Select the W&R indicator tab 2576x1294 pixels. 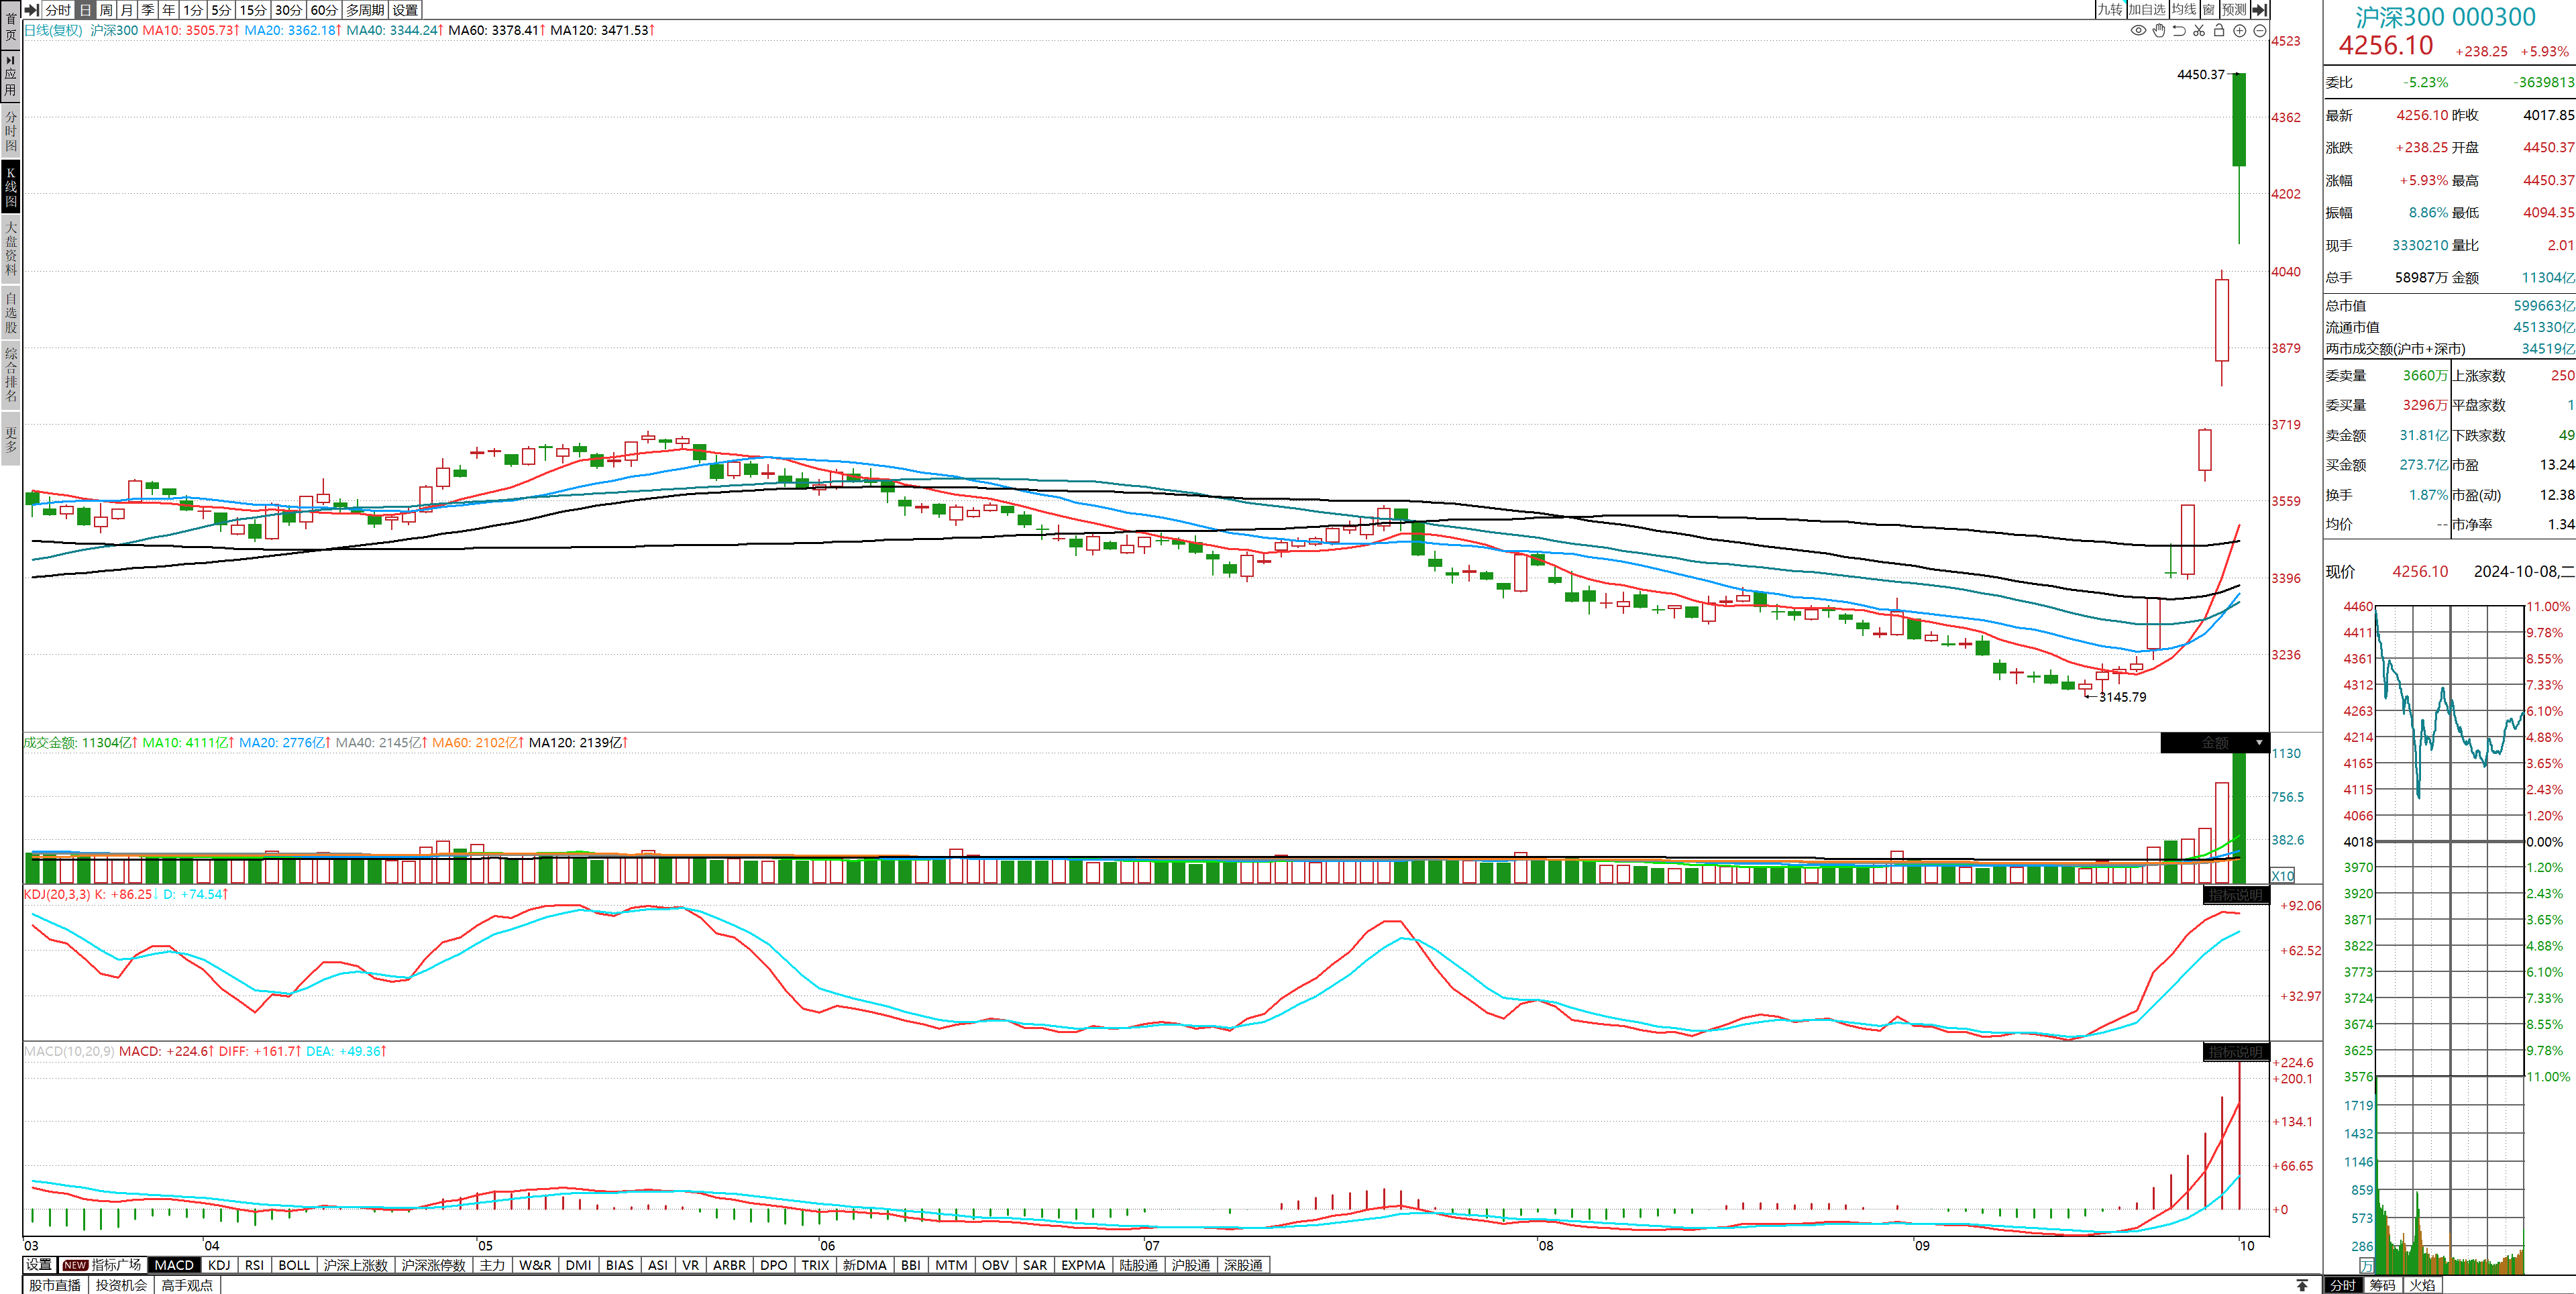[535, 1265]
